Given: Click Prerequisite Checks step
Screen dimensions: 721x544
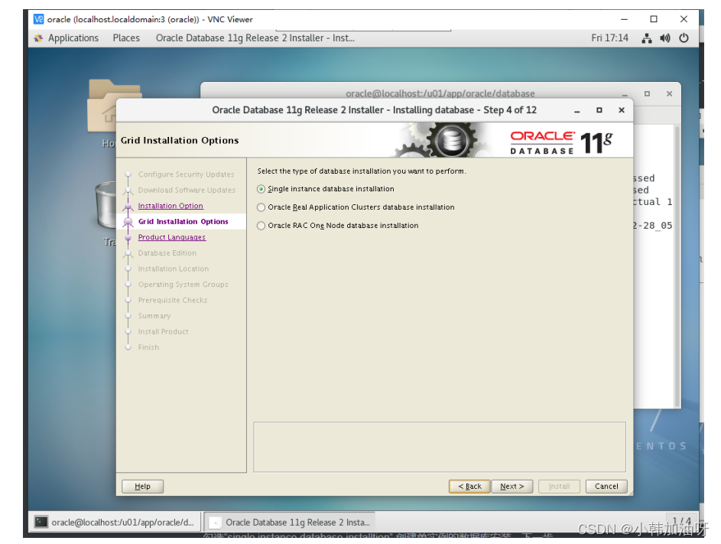Looking at the screenshot, I should pyautogui.click(x=173, y=300).
